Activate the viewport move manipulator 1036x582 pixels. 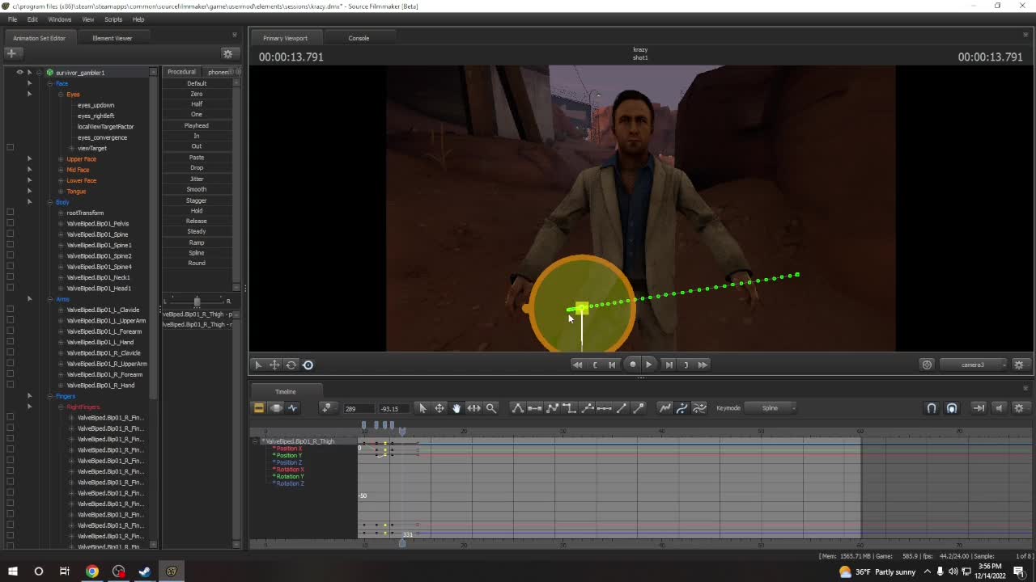pos(274,365)
